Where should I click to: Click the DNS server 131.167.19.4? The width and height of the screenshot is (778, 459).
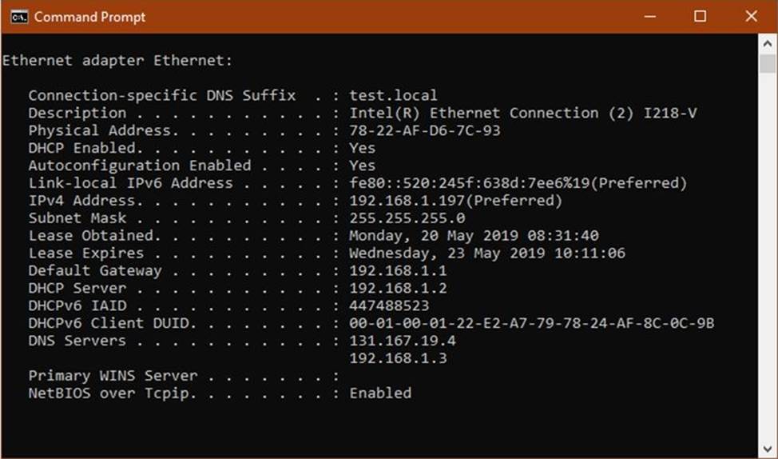point(403,341)
